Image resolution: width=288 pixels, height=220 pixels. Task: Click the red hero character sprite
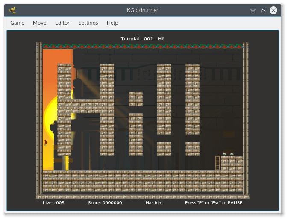(45, 143)
